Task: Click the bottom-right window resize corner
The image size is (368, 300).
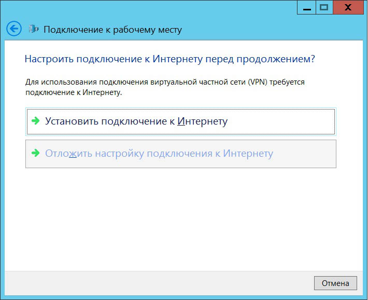Action: [365, 297]
